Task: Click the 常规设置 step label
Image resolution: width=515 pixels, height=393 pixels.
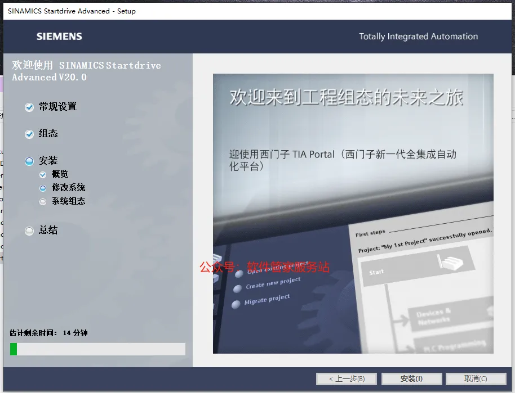Action: (x=58, y=106)
